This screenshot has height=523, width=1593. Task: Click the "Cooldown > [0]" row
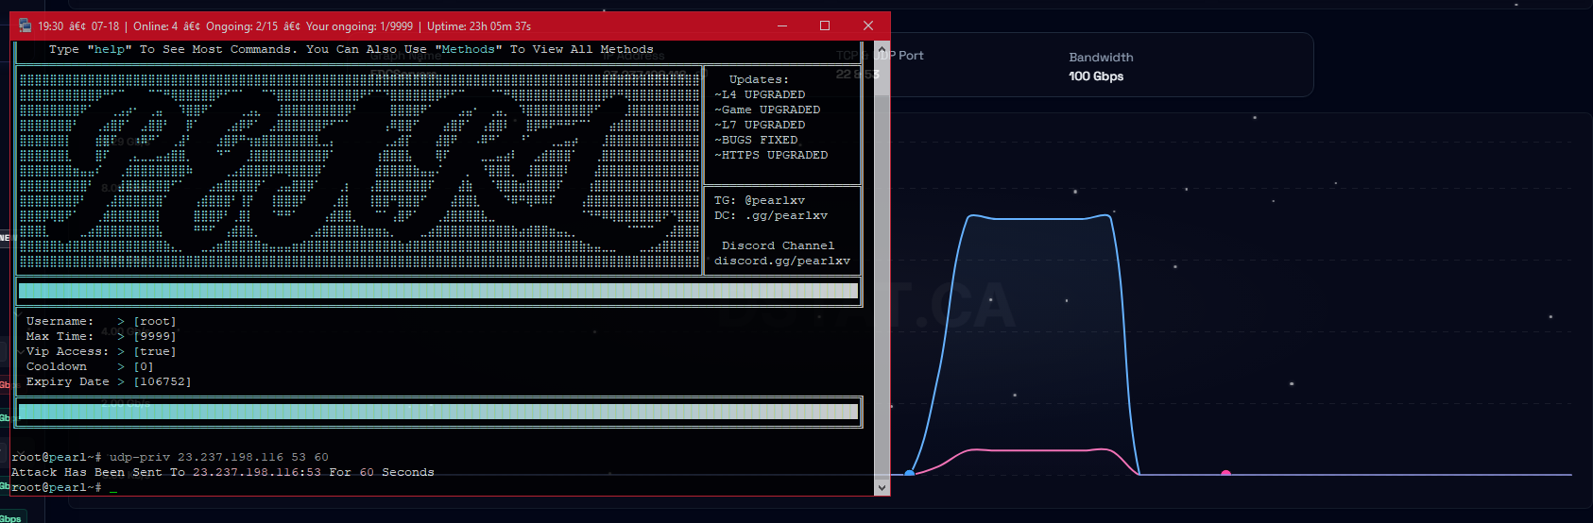pos(90,366)
